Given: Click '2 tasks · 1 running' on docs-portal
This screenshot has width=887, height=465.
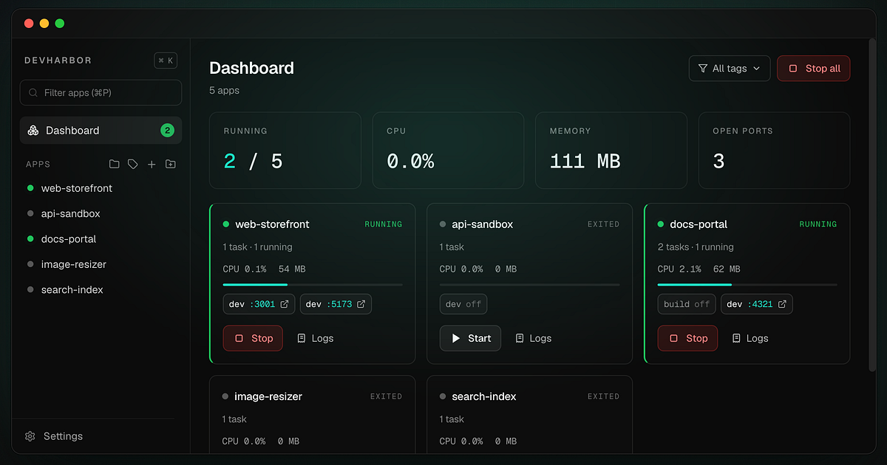Looking at the screenshot, I should point(696,247).
